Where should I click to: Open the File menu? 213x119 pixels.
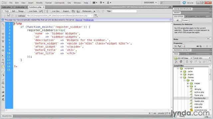pos(11,3)
